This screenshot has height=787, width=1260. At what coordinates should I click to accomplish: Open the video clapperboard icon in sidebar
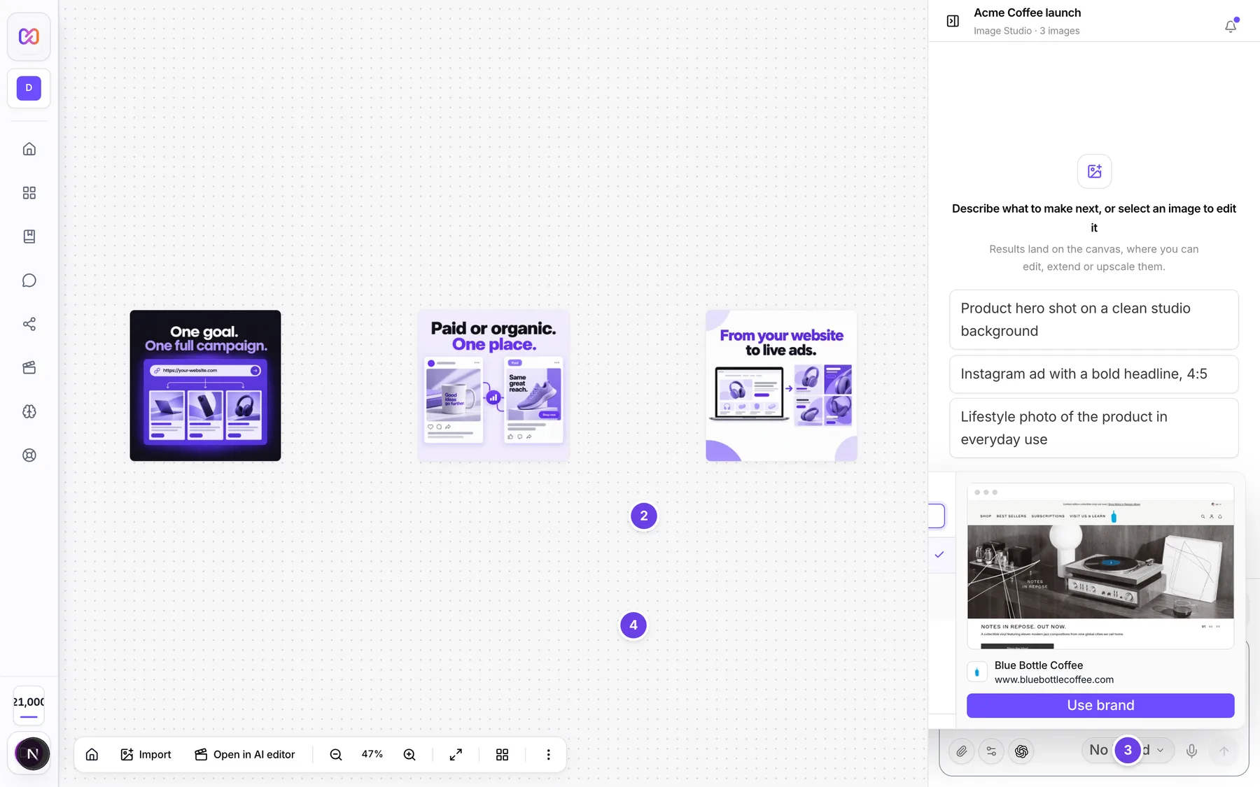tap(29, 368)
